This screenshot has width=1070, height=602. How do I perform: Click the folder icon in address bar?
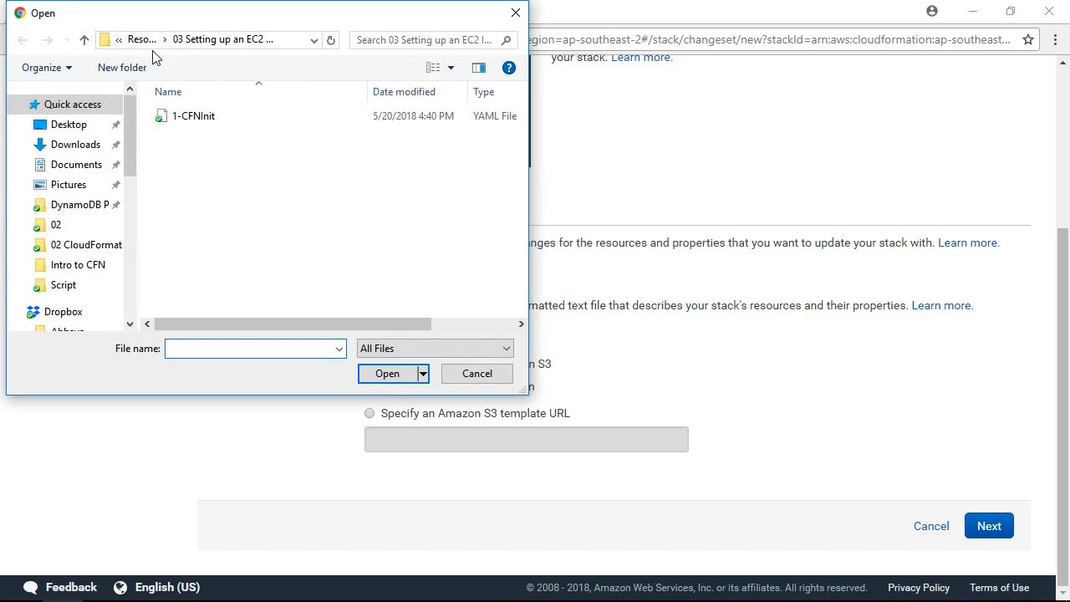104,40
